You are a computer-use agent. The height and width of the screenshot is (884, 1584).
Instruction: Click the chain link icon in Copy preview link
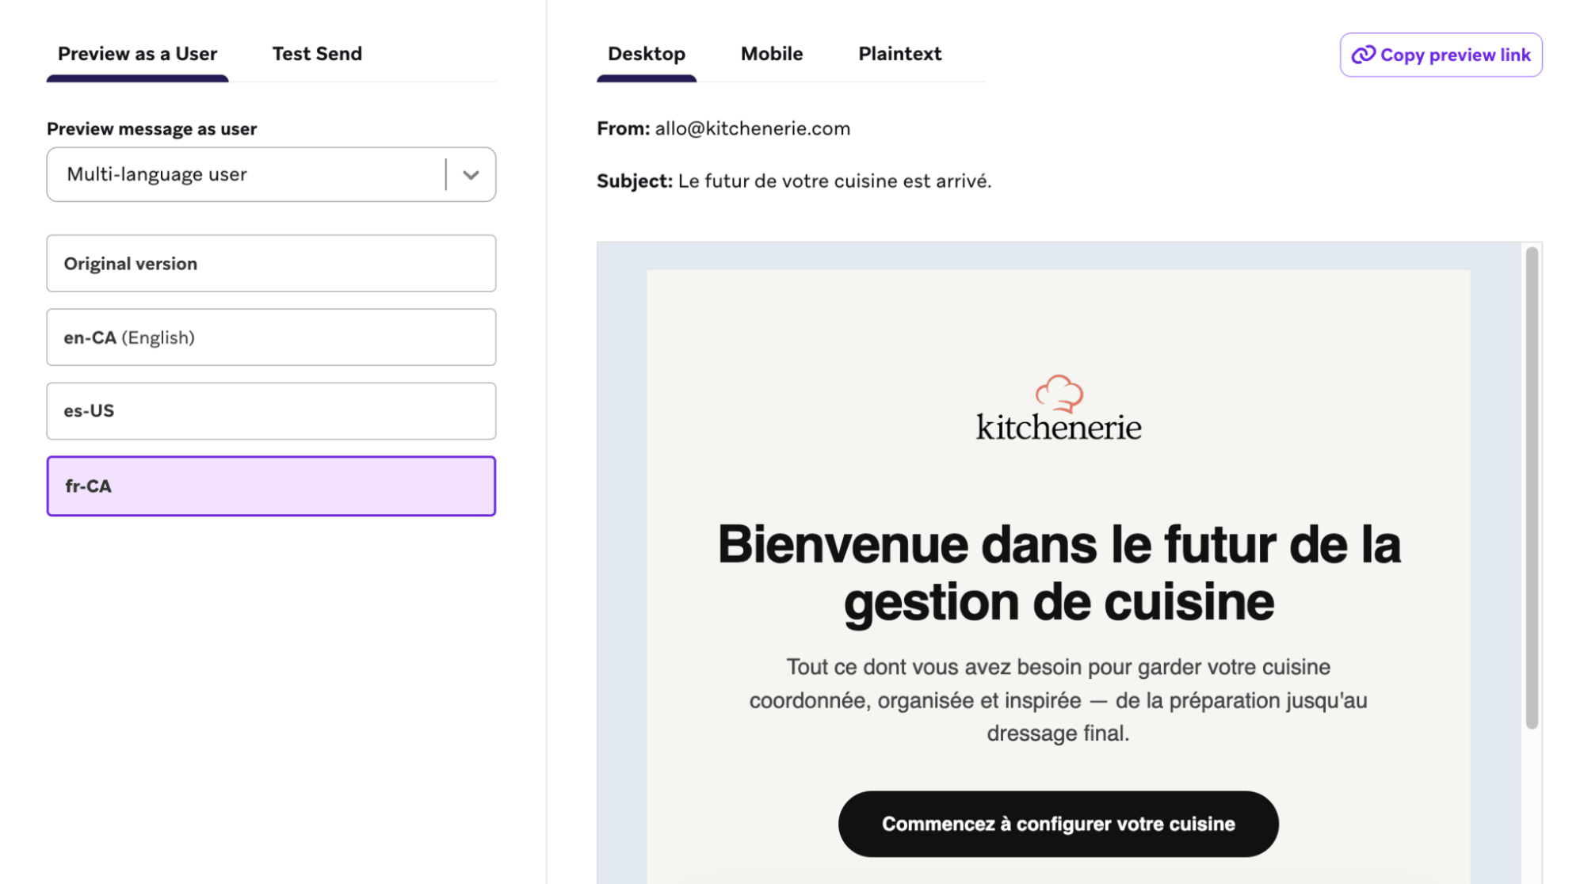pos(1362,55)
